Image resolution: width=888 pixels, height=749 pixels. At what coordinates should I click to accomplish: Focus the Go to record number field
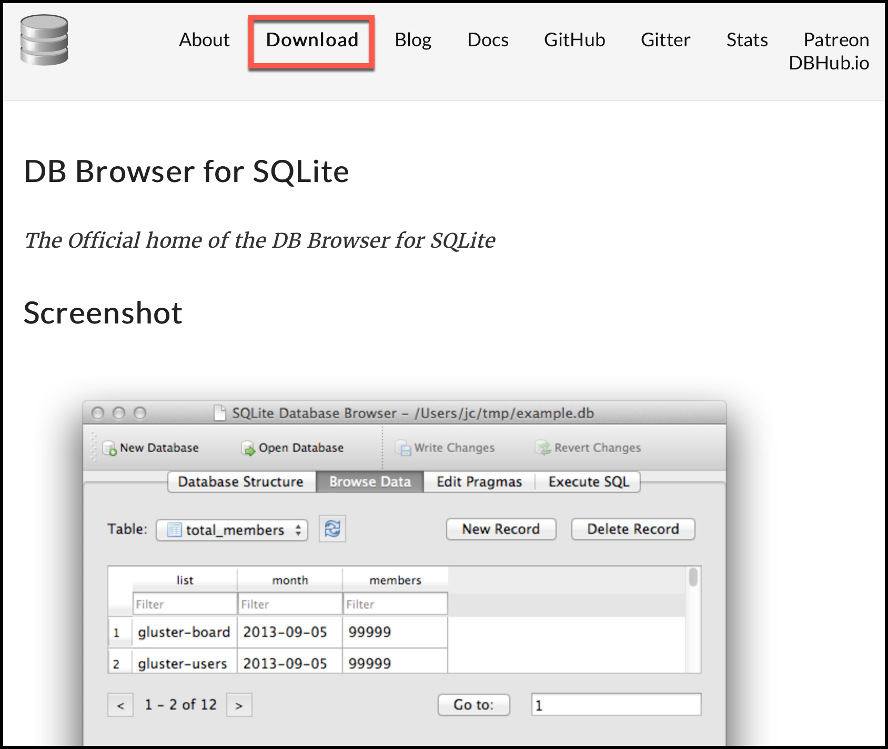coord(616,705)
